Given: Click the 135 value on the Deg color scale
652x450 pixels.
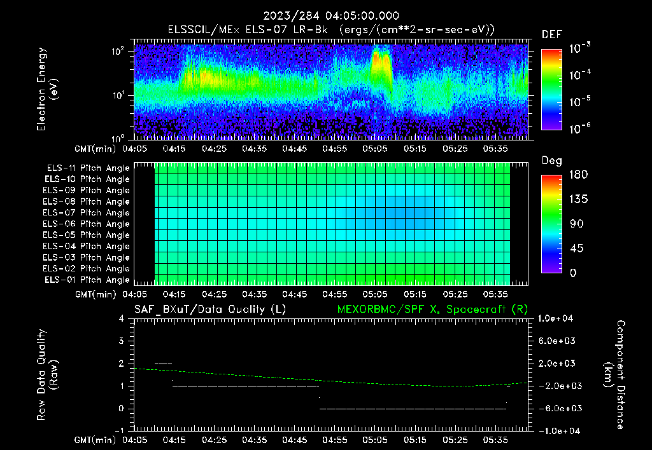Looking at the screenshot, I should point(578,200).
